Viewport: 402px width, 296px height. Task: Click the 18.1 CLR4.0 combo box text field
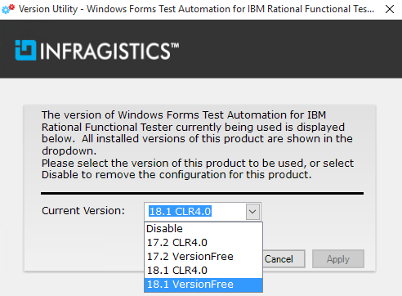click(195, 212)
